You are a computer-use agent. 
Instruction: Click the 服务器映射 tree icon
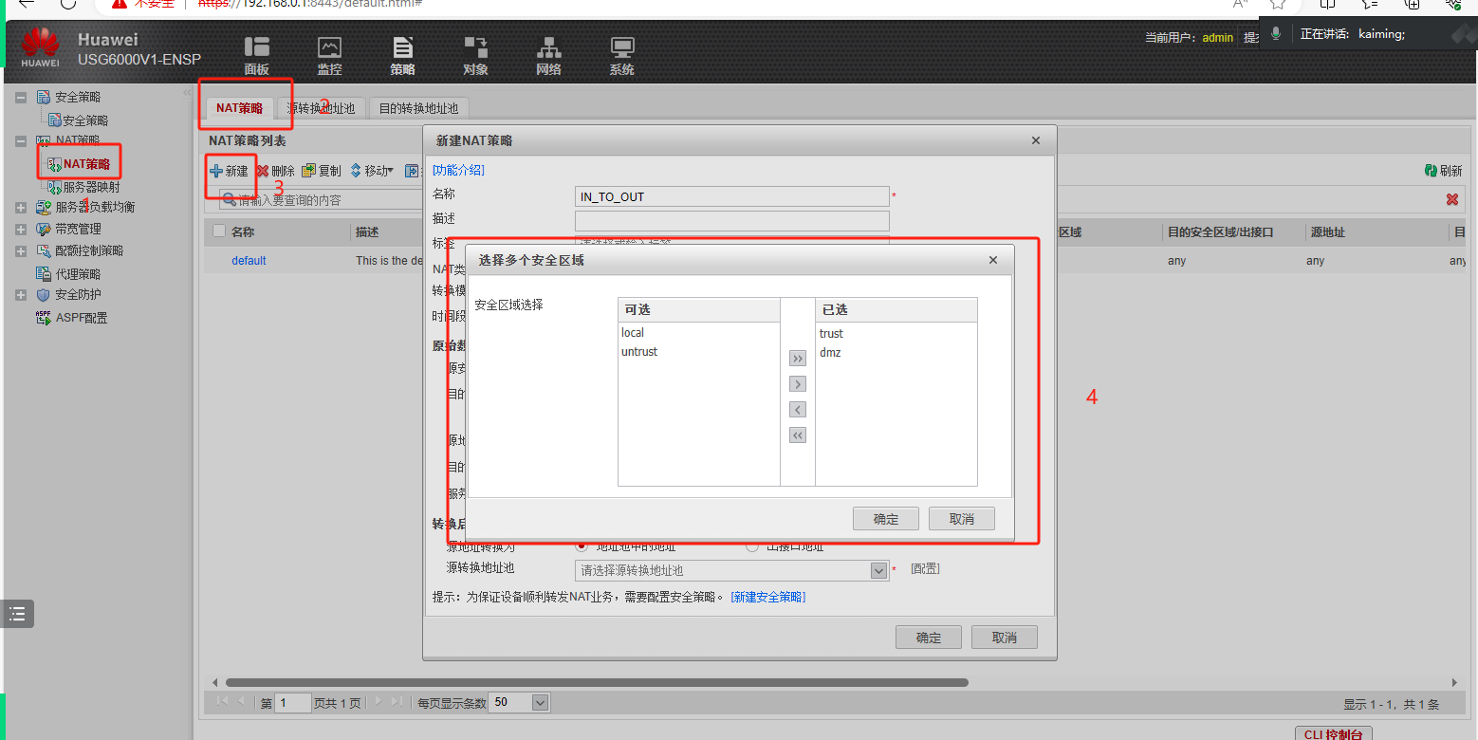(55, 187)
